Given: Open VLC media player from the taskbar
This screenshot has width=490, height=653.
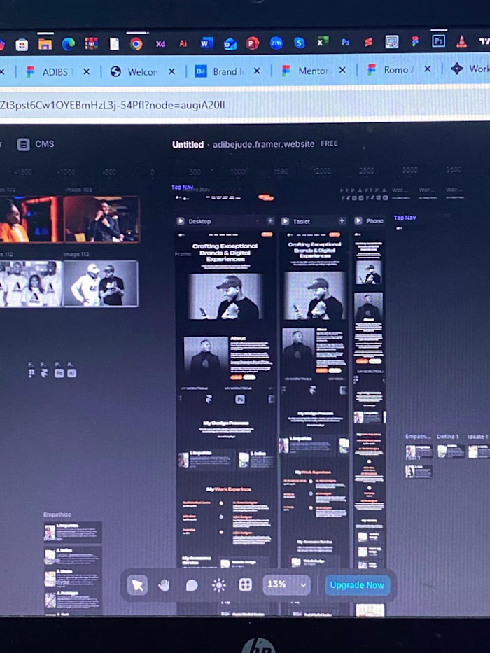Looking at the screenshot, I should 461,41.
